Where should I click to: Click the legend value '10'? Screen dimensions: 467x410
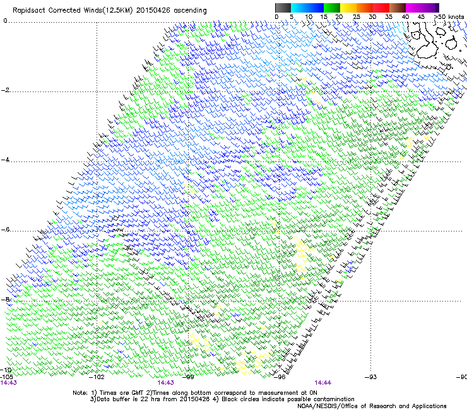pos(309,17)
